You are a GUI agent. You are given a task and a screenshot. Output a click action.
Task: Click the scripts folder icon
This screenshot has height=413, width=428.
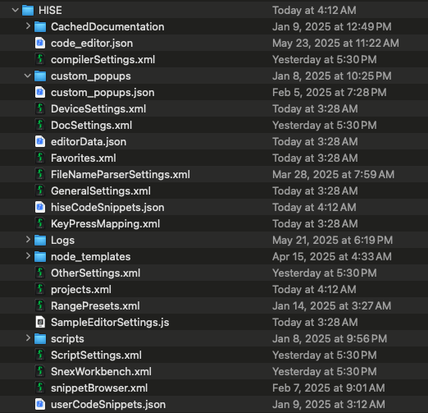tap(40, 339)
